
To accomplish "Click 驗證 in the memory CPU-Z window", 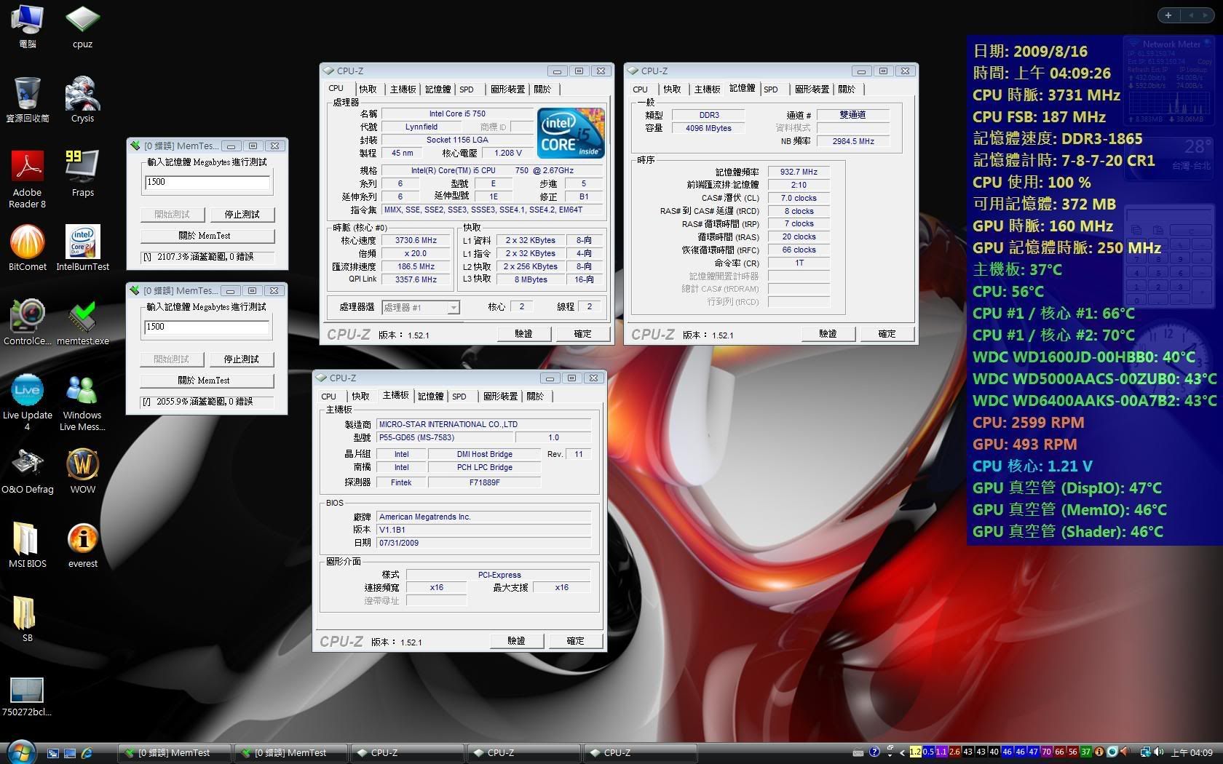I will [x=828, y=334].
